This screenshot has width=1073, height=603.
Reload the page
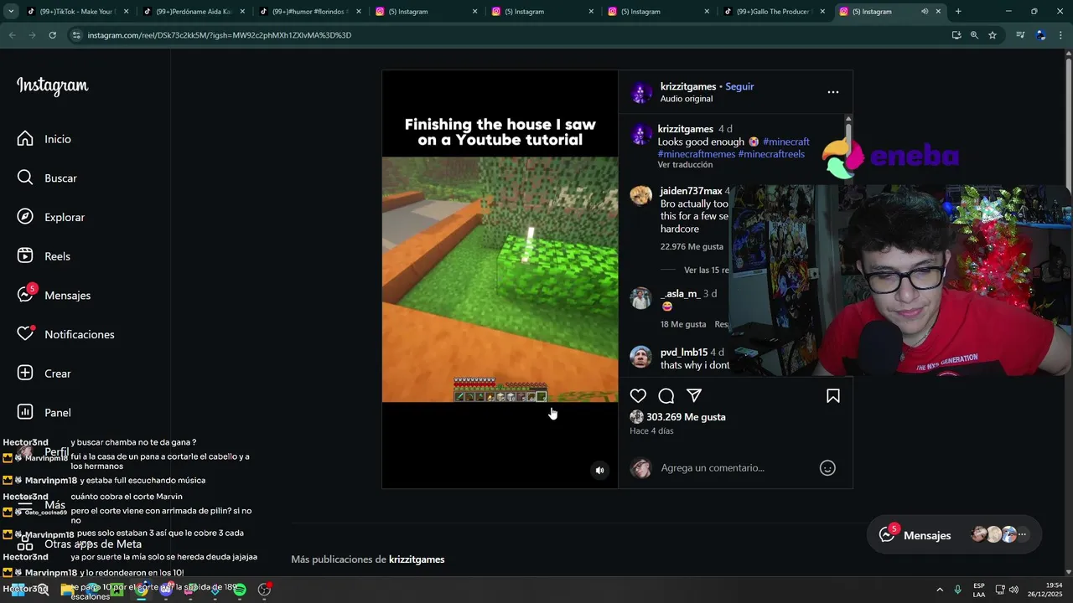click(x=52, y=35)
